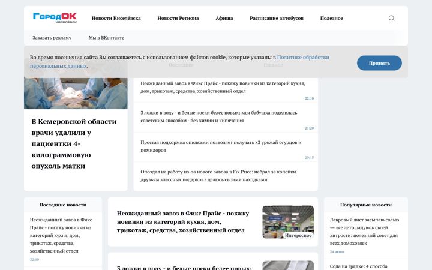
Task: Open 22:10 list item about Фикс Прайс
Action: click(223, 87)
